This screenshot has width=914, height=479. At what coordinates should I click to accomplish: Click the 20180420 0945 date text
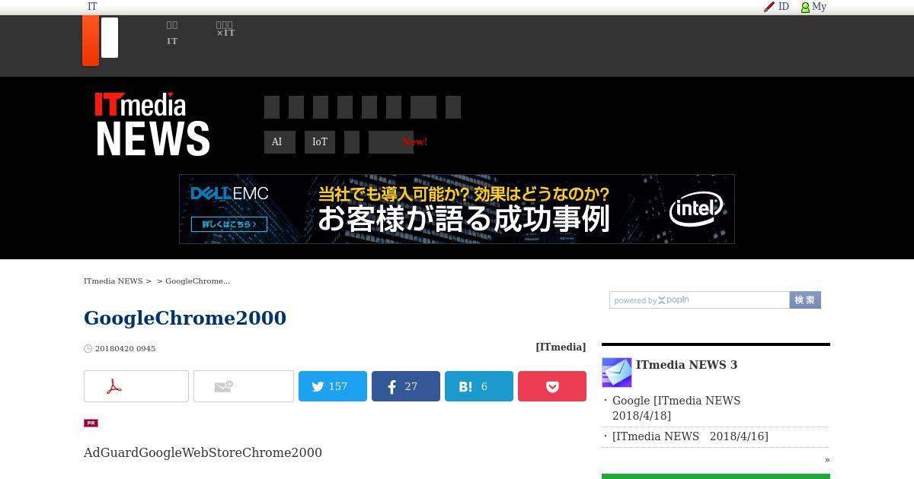pos(125,349)
